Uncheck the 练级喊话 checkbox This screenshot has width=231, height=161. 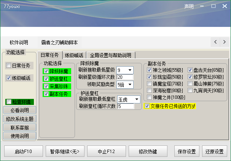(x=9, y=78)
